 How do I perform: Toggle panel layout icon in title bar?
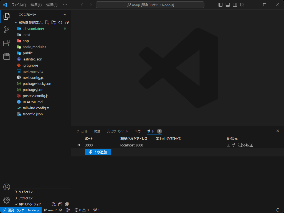[228, 5]
